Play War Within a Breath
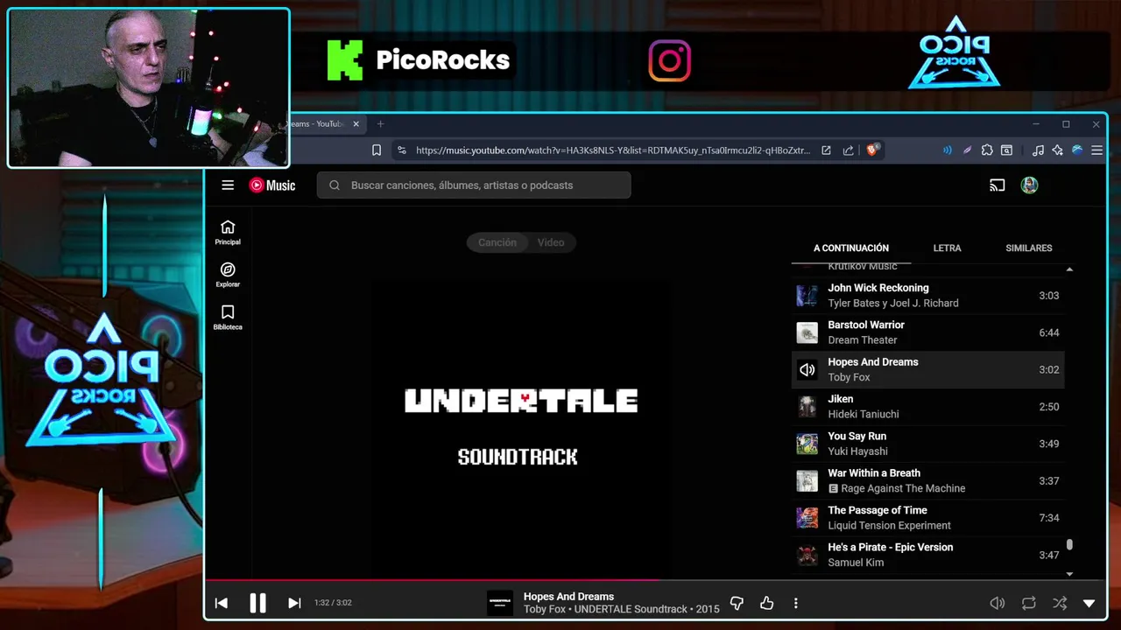1121x630 pixels. pos(927,481)
